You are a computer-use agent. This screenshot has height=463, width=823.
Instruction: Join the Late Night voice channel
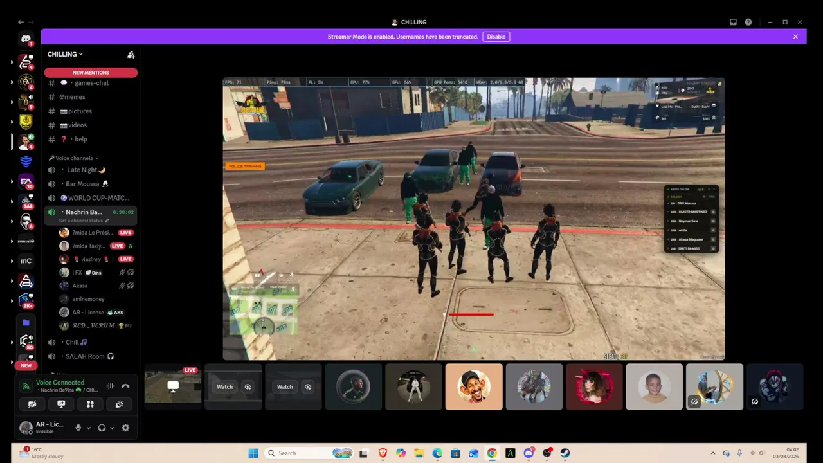click(91, 170)
